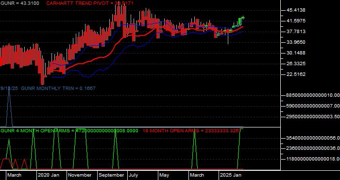Click the March label preceding 2025 Jan
Viewport: 340px width, 180px height.
(x=197, y=175)
